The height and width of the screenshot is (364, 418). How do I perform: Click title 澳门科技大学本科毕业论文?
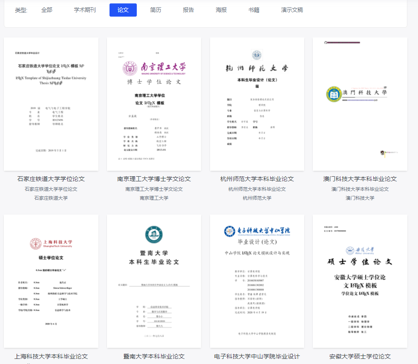(x=360, y=179)
